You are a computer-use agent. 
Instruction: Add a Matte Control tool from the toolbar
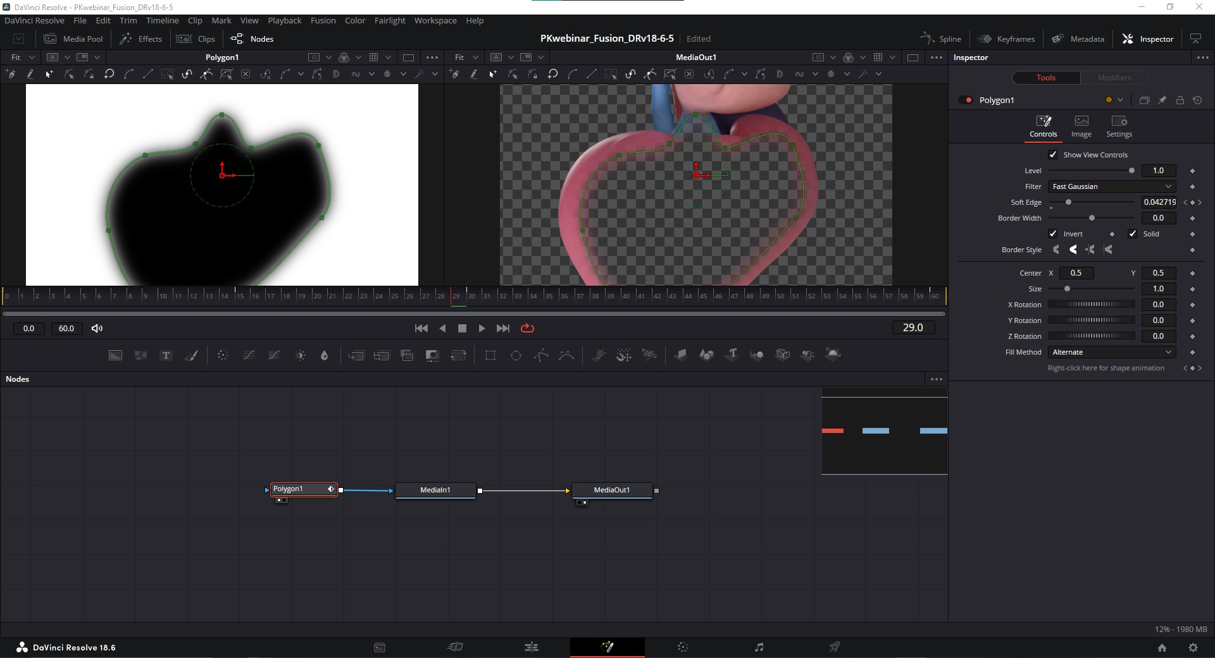(432, 355)
